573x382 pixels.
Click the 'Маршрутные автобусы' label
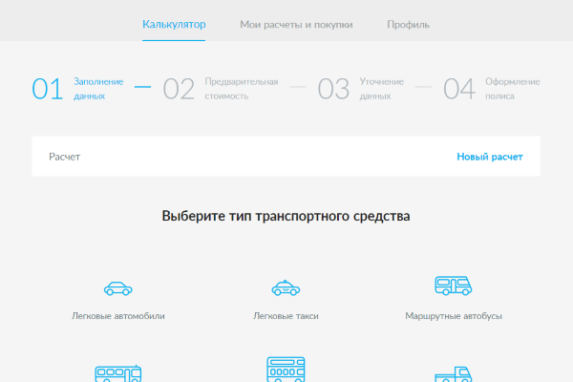454,315
